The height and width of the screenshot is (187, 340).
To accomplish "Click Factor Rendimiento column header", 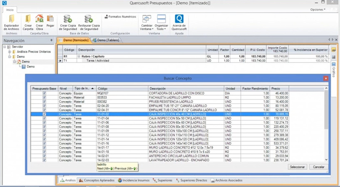I will pyautogui.click(x=255, y=88).
